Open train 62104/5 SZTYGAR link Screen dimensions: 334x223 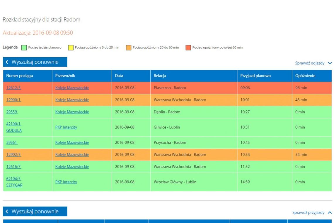pyautogui.click(x=14, y=182)
